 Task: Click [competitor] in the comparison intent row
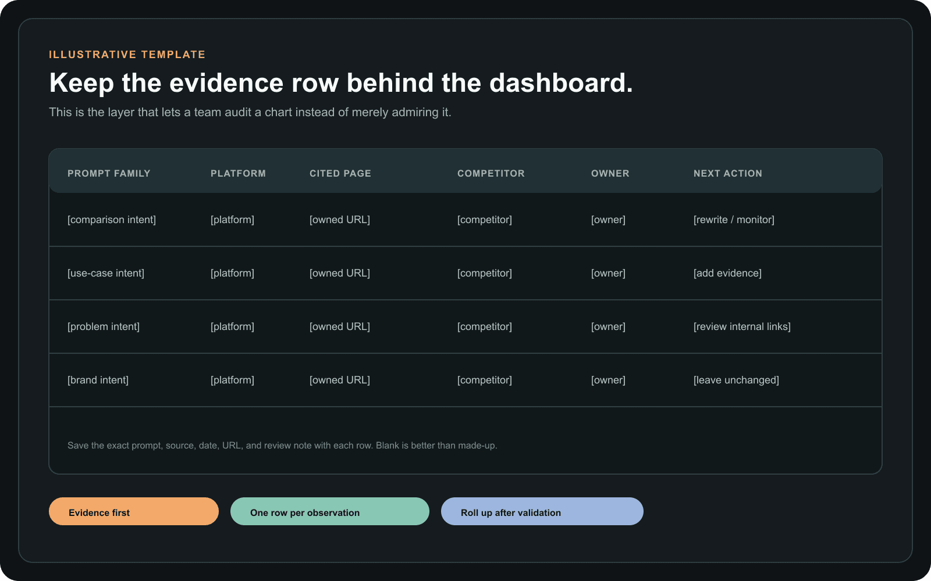(485, 220)
